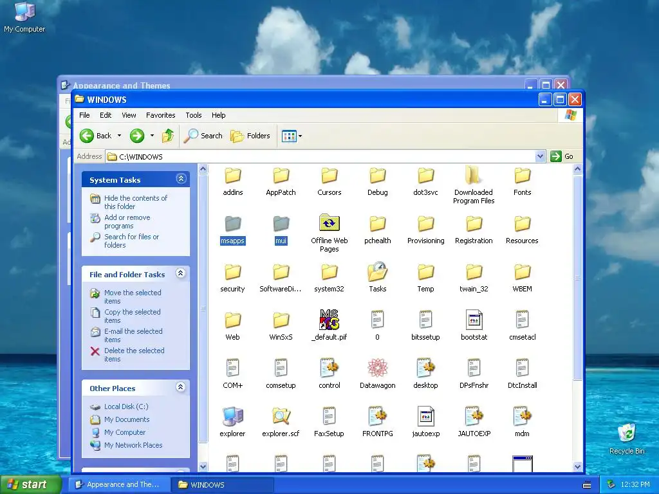The width and height of the screenshot is (659, 494).
Task: Open My Computer in Other Places
Action: pos(125,432)
